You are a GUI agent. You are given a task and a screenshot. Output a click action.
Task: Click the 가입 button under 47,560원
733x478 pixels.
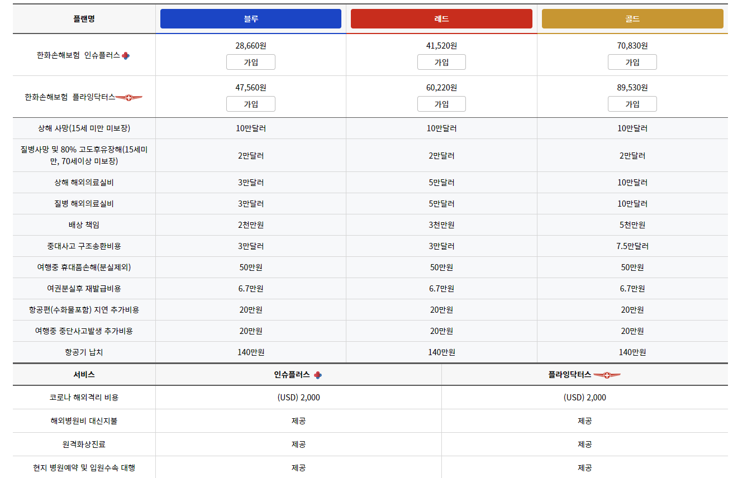[x=251, y=104]
